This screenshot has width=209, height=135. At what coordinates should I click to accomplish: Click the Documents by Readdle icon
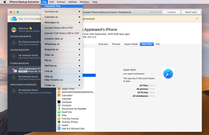coord(59,109)
